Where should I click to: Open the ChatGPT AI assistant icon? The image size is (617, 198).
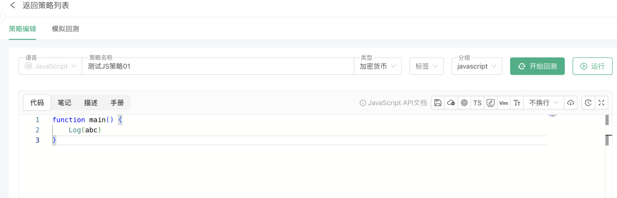[464, 103]
